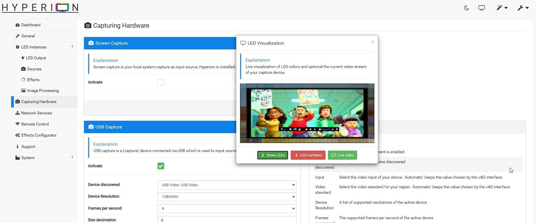Expand the System submenu chevron

(72, 157)
